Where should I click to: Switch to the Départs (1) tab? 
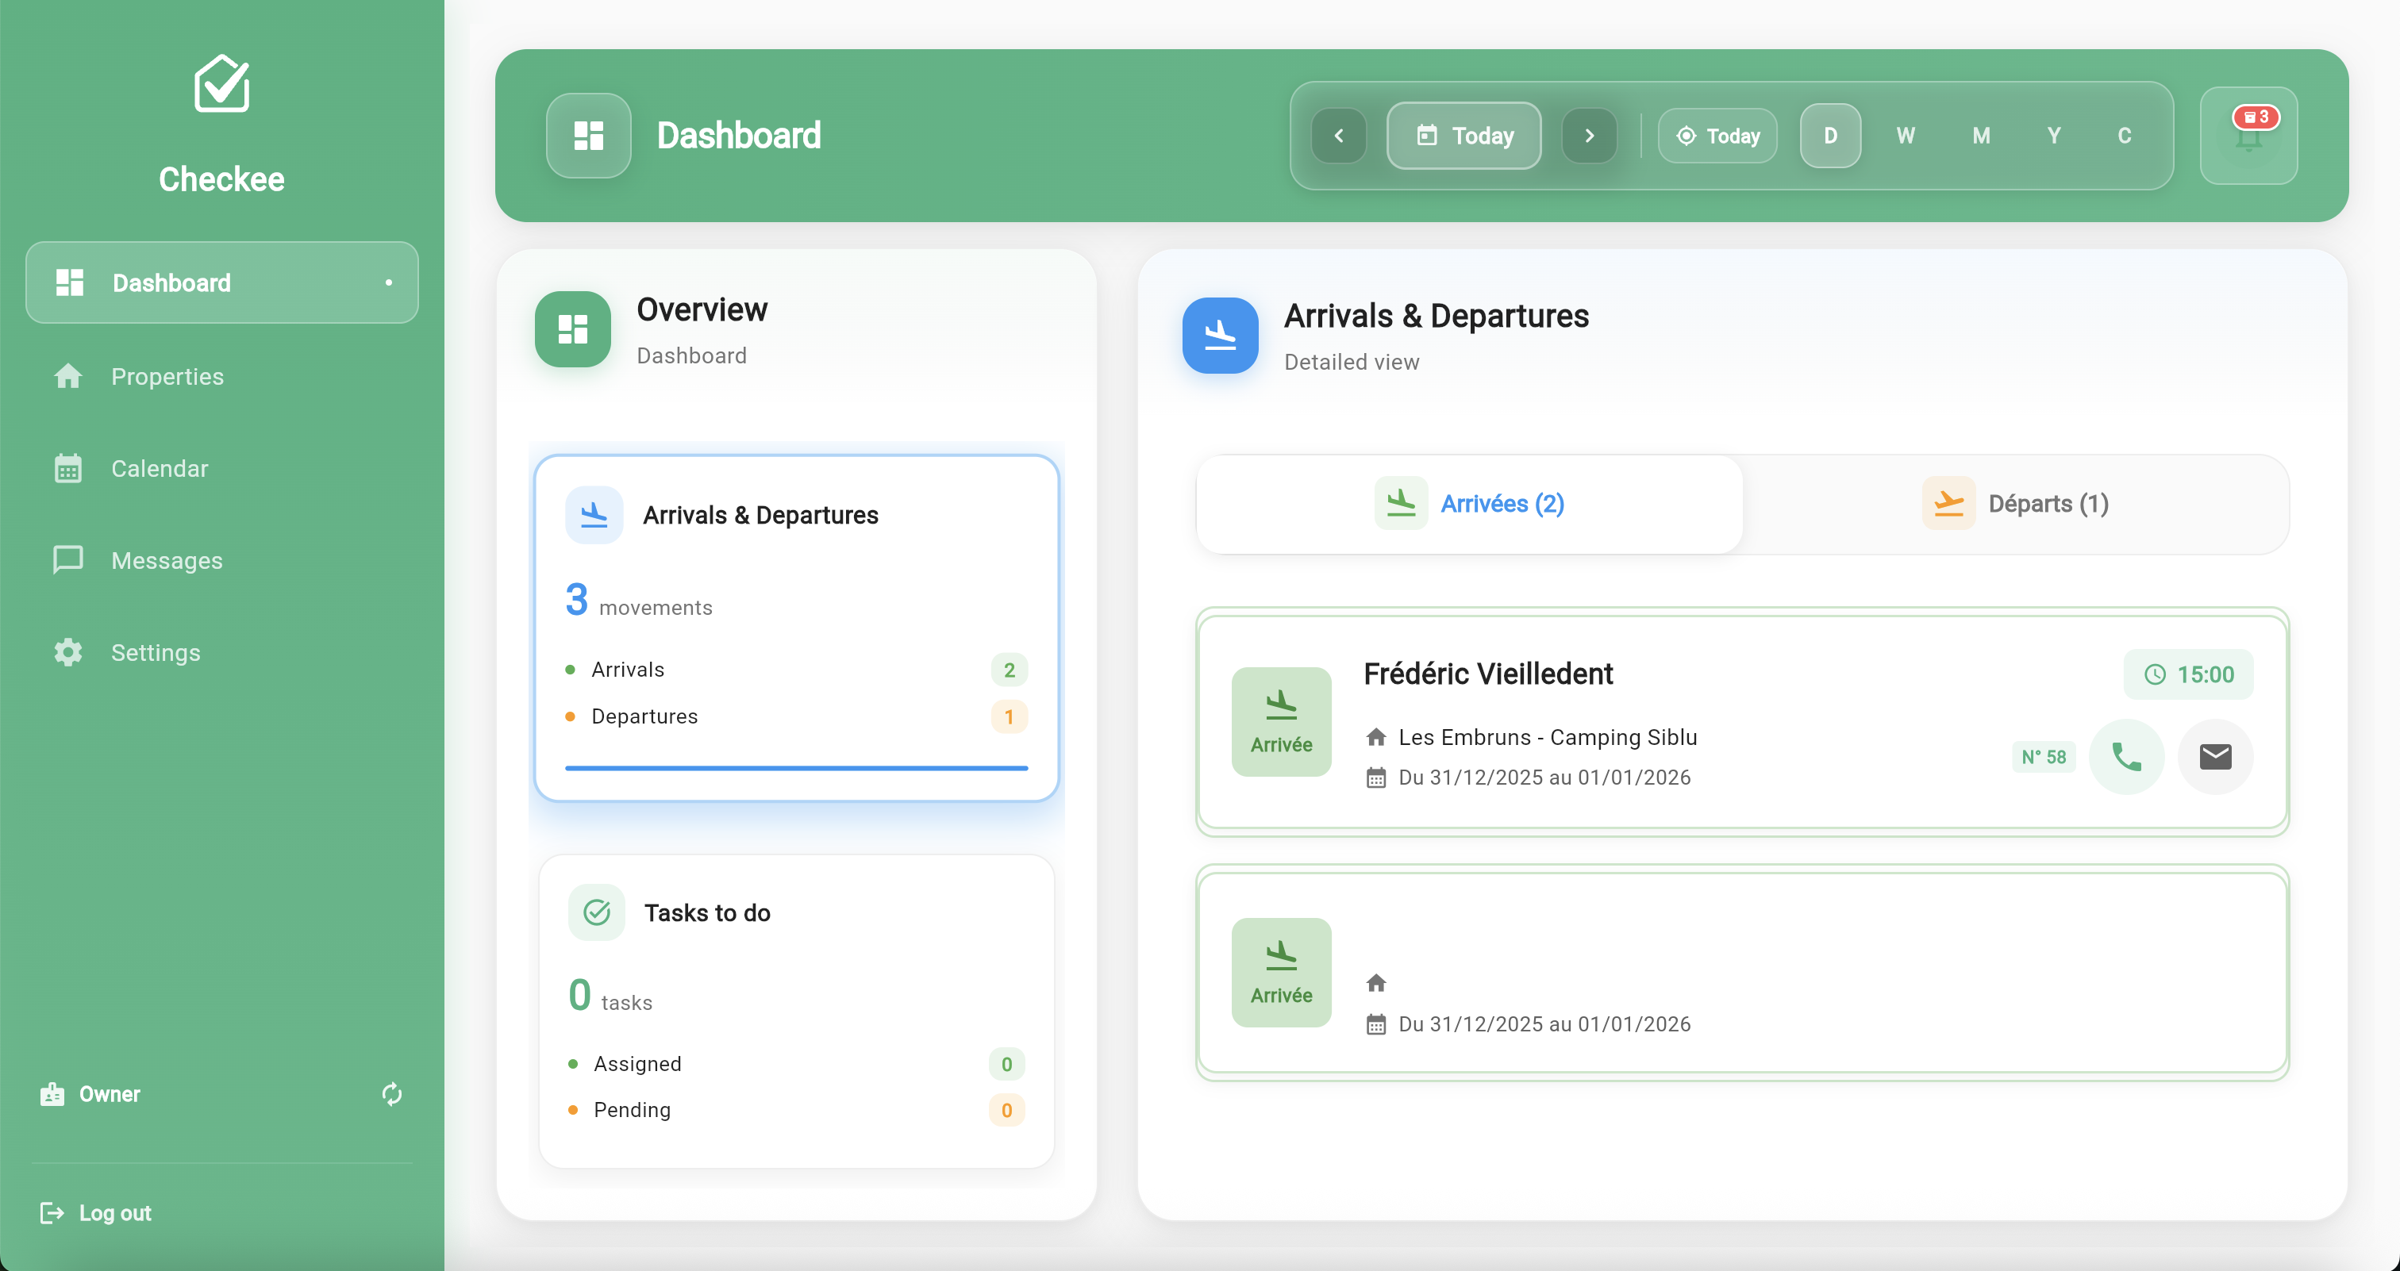[2015, 504]
